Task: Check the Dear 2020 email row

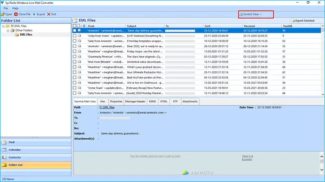Action: click(x=75, y=46)
